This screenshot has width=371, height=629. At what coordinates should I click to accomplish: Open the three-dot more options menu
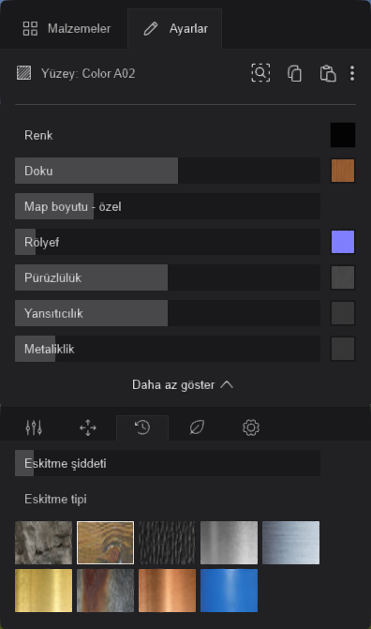[352, 73]
